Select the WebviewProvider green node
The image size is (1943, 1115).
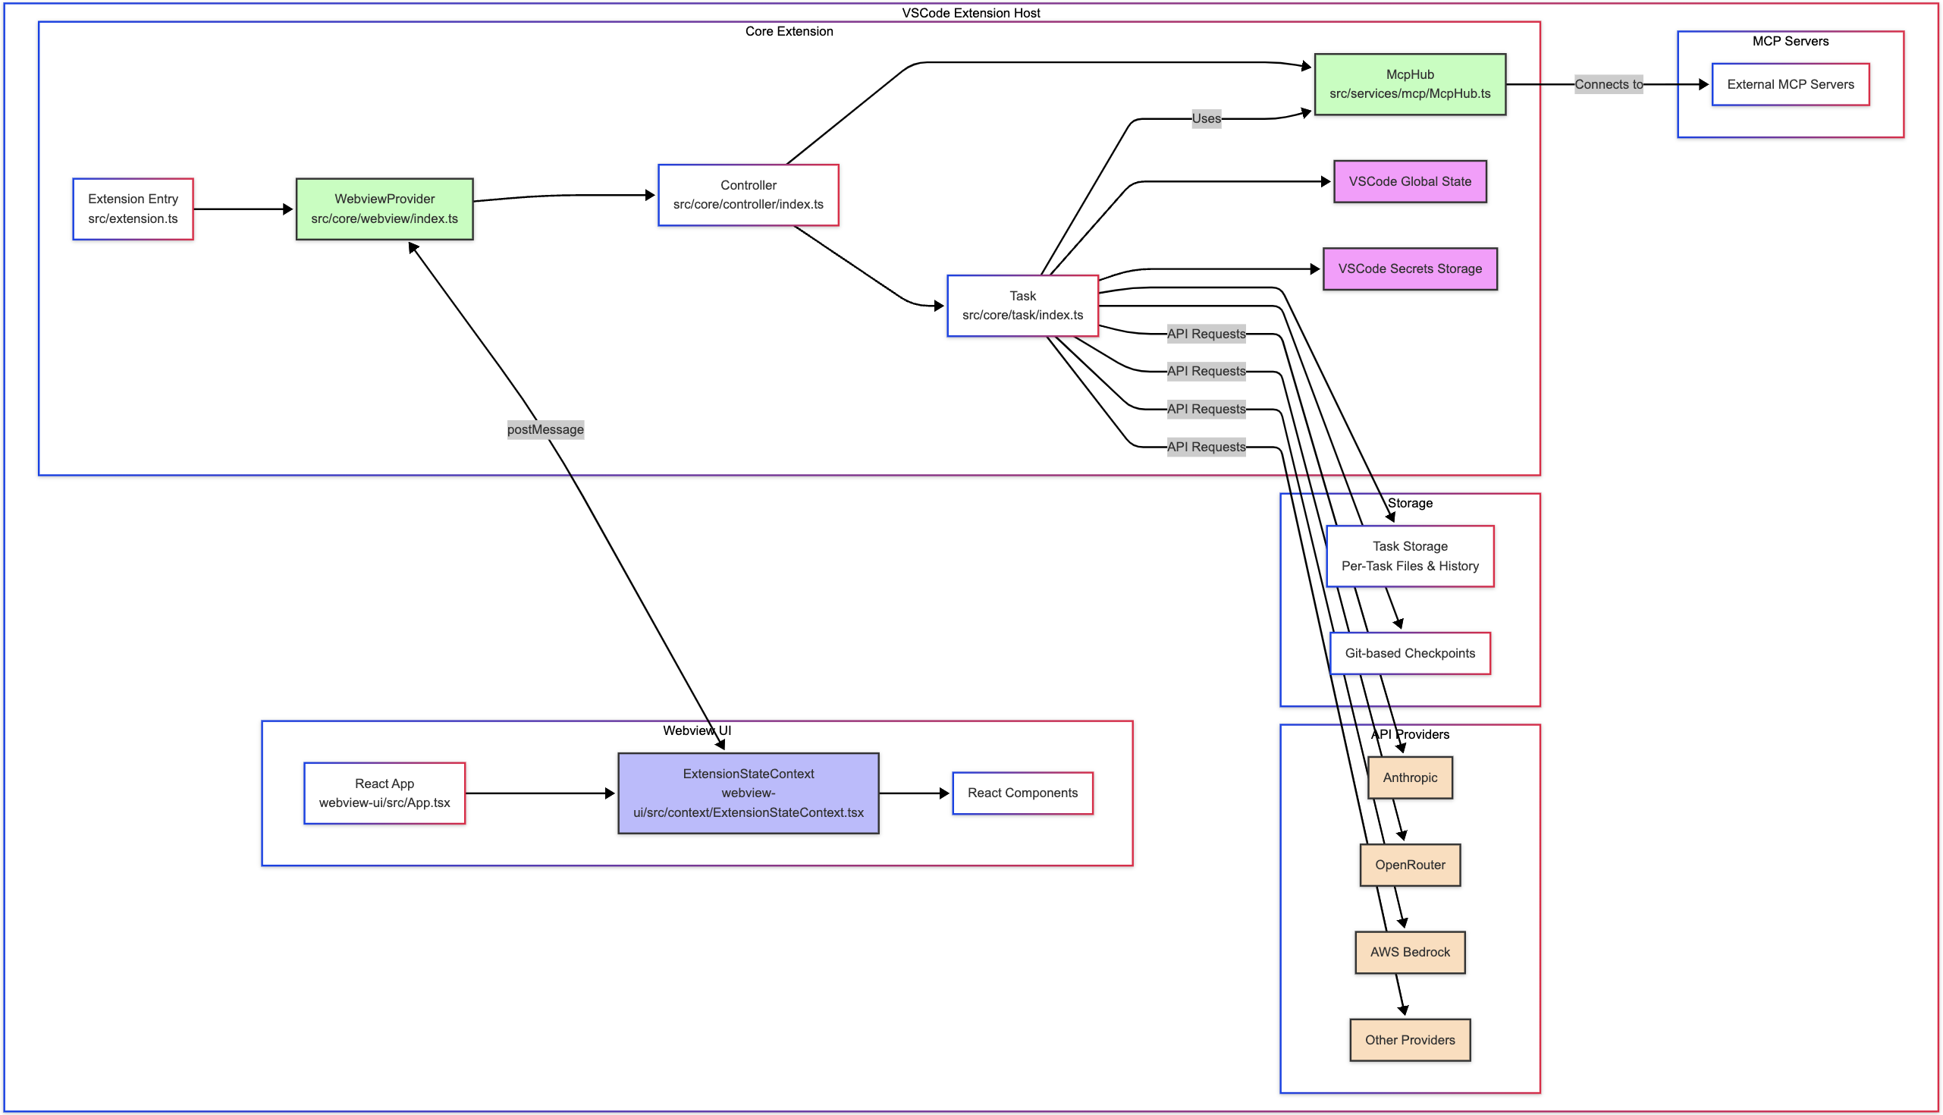pos(385,209)
